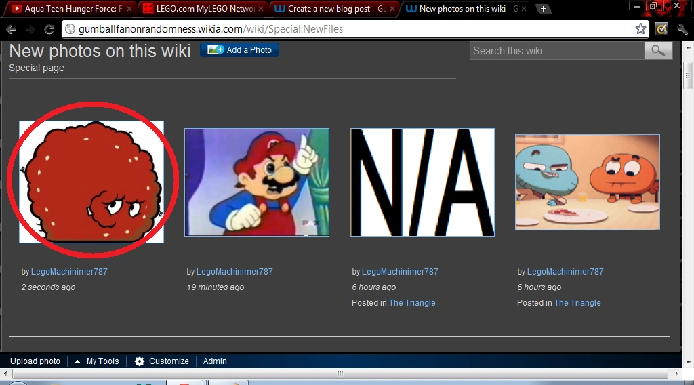The width and height of the screenshot is (694, 385).
Task: Click the horizontal scrollbar left arrow
Action: [5, 373]
